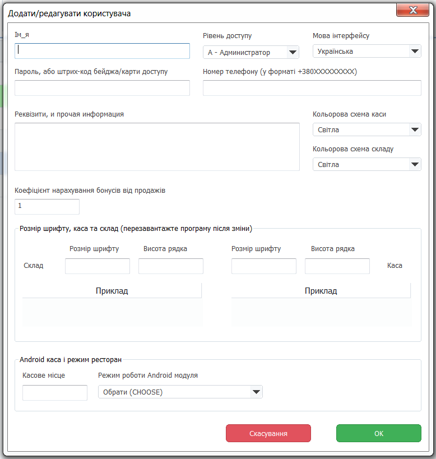The height and width of the screenshot is (459, 436).
Task: Open the Мова інтерфейсу dropdown
Action: 367,51
